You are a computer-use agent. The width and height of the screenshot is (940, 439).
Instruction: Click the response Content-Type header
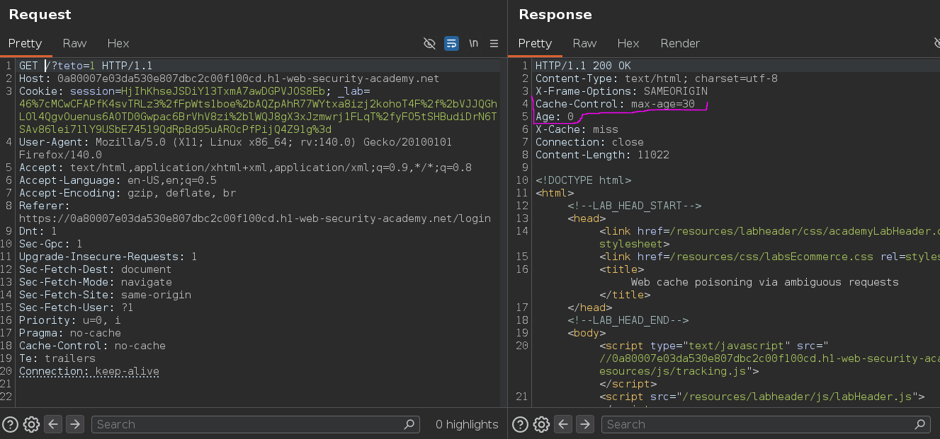(657, 78)
